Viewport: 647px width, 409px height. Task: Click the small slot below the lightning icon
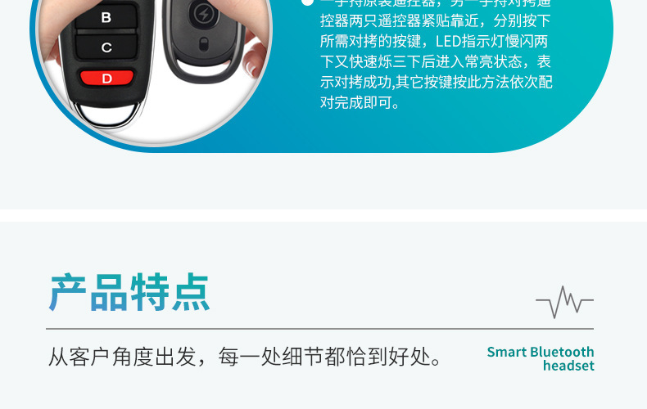[204, 44]
